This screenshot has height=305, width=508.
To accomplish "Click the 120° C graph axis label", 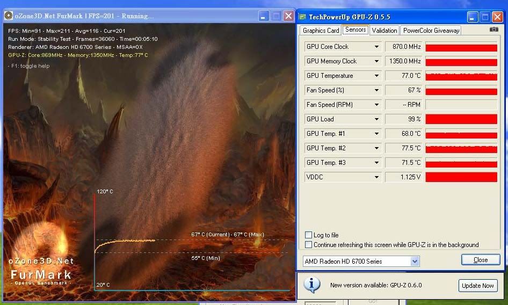I will tap(105, 192).
